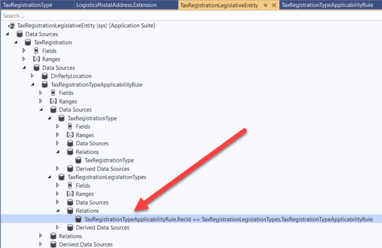Screen dimensions: 382x248
Task: Collapse the top-level Data Sources node
Action: pos(7,34)
